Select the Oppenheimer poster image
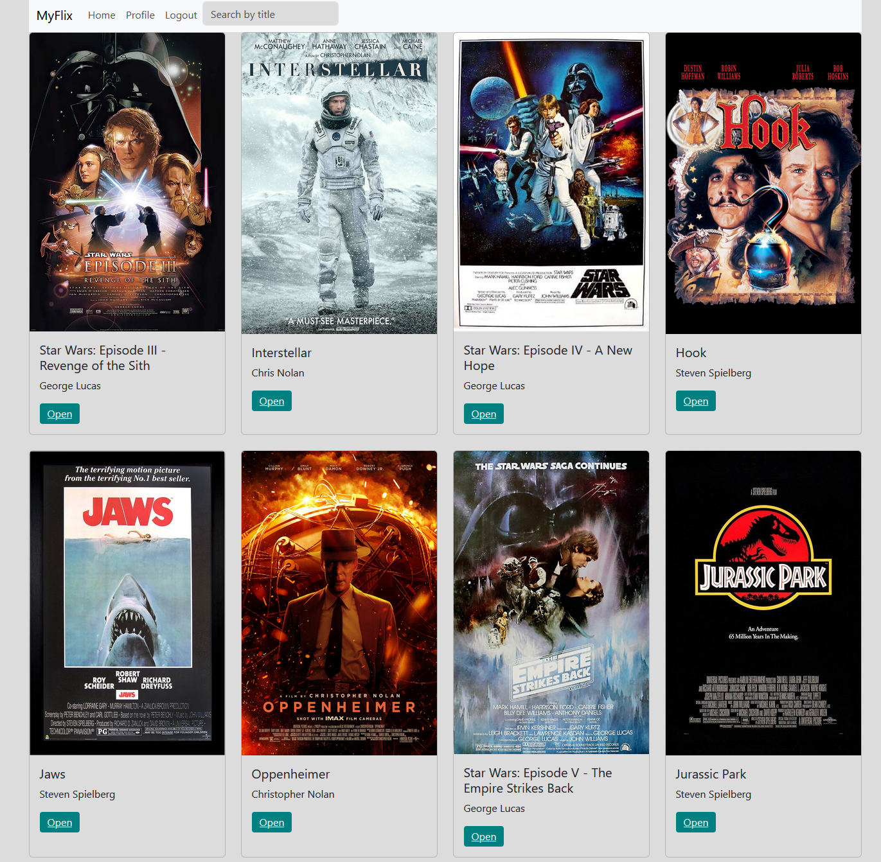The image size is (881, 862). pyautogui.click(x=339, y=603)
